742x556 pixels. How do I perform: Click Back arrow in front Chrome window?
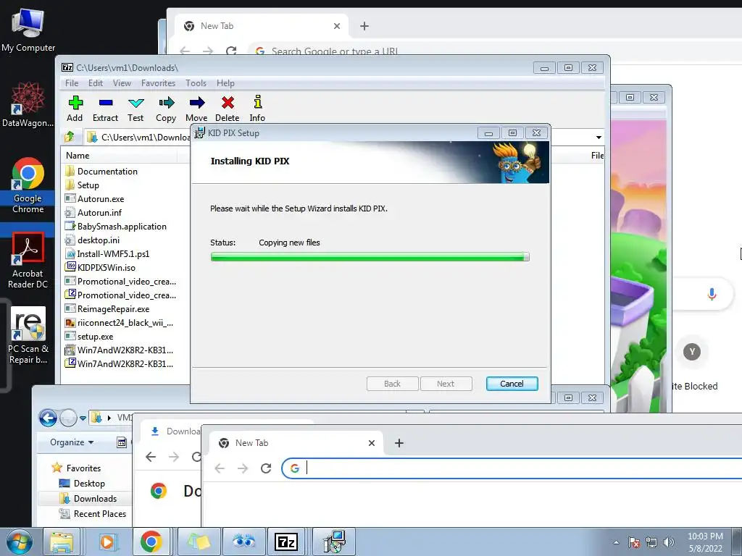pyautogui.click(x=220, y=468)
